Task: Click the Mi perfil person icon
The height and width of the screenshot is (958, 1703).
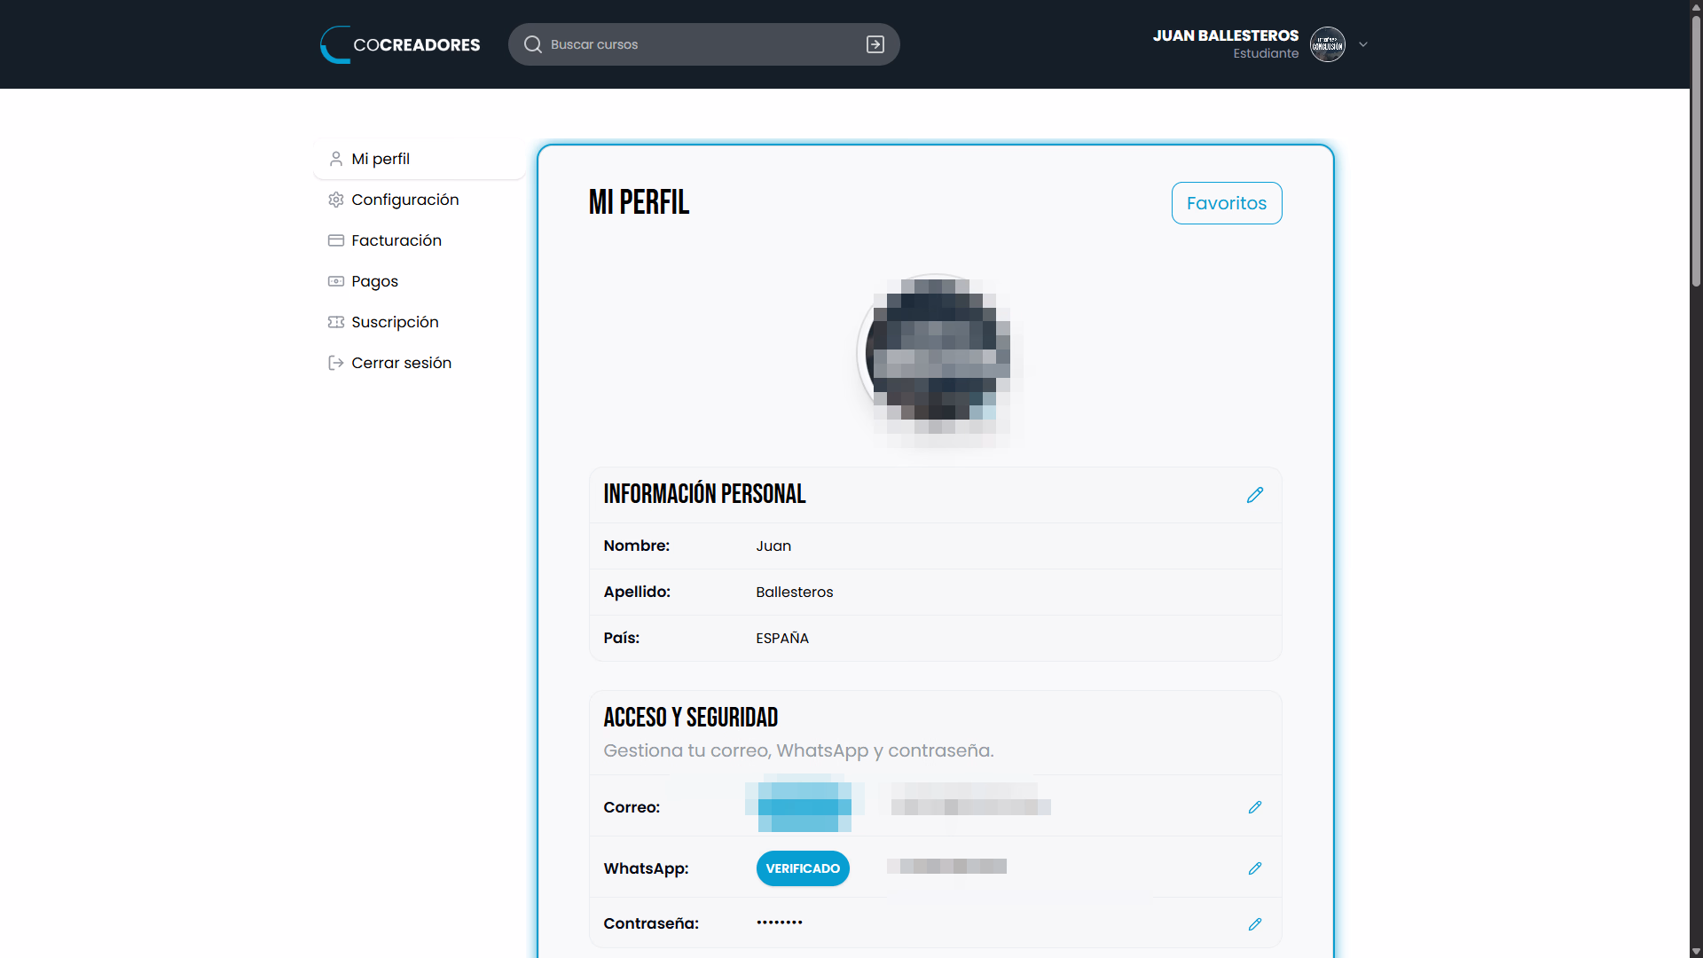Action: point(336,159)
